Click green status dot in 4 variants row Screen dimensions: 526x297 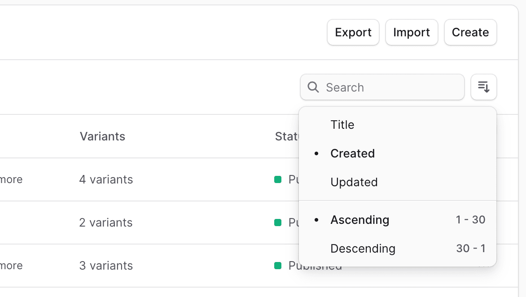(278, 179)
